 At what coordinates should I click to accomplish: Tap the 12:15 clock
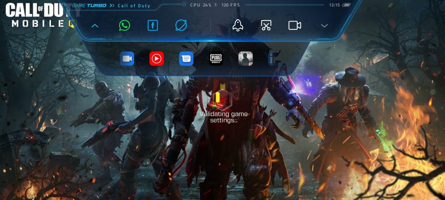pos(334,5)
